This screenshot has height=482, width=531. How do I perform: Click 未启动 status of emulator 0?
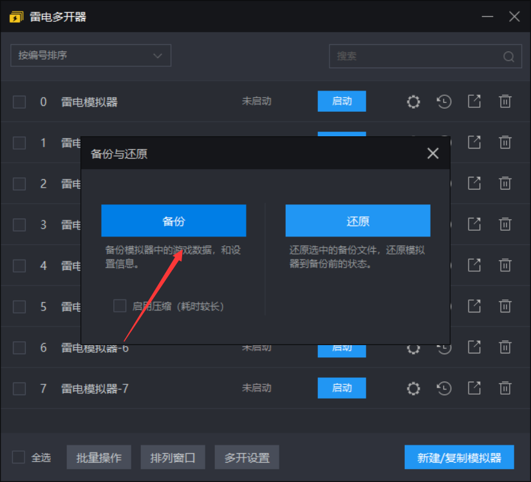pyautogui.click(x=257, y=101)
